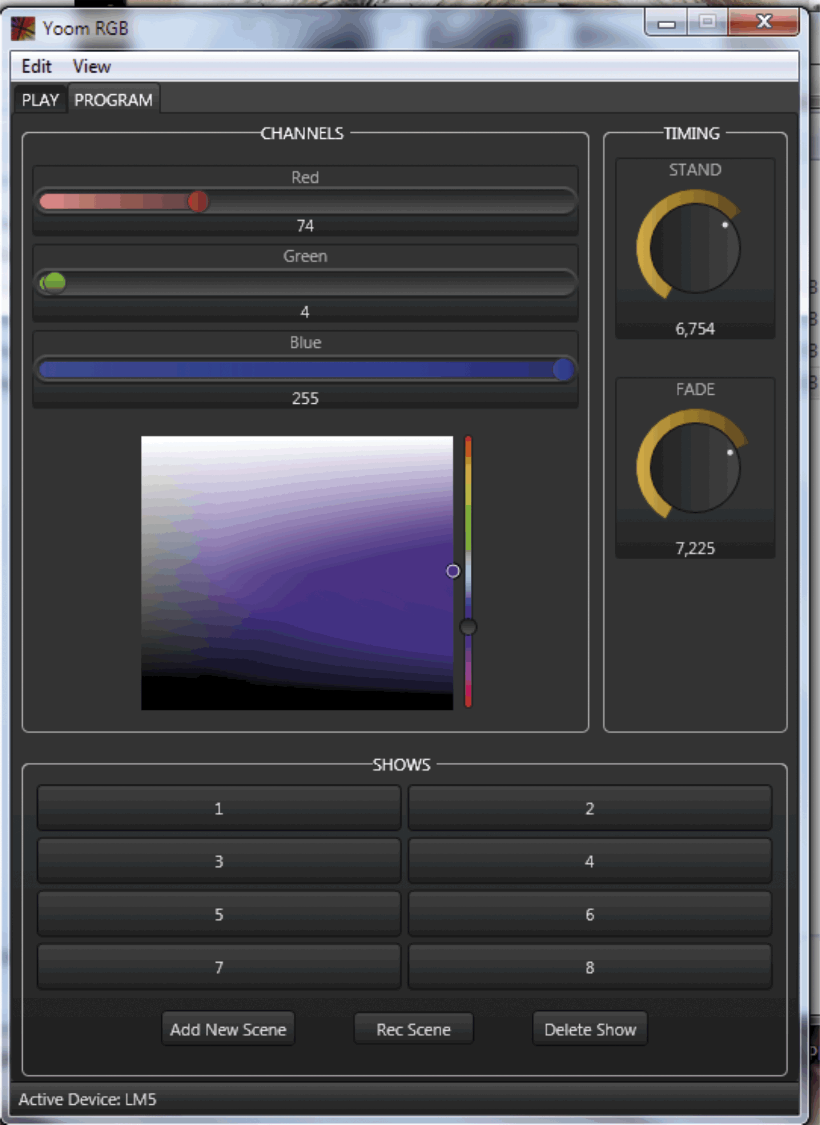Open the Edit menu
The width and height of the screenshot is (820, 1125).
coord(36,66)
